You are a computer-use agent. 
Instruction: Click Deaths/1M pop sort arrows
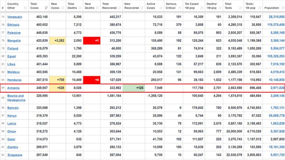point(220,8)
